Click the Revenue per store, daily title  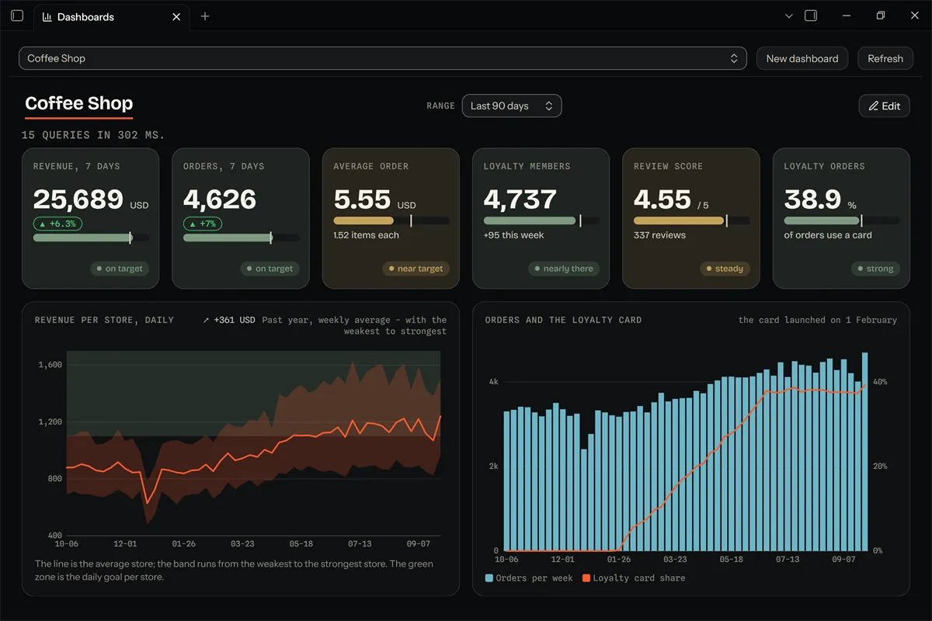[104, 320]
